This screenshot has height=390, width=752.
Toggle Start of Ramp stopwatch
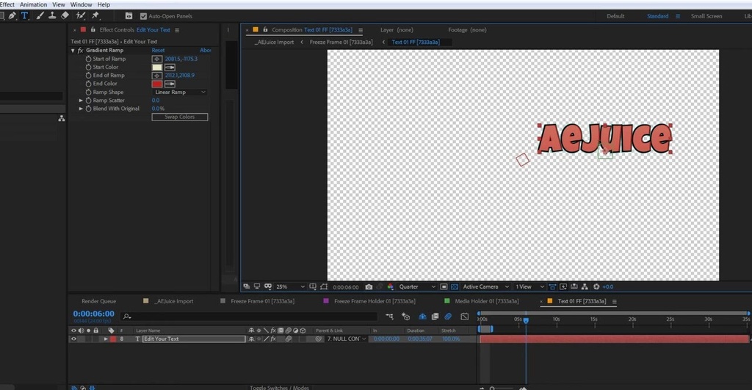click(88, 59)
